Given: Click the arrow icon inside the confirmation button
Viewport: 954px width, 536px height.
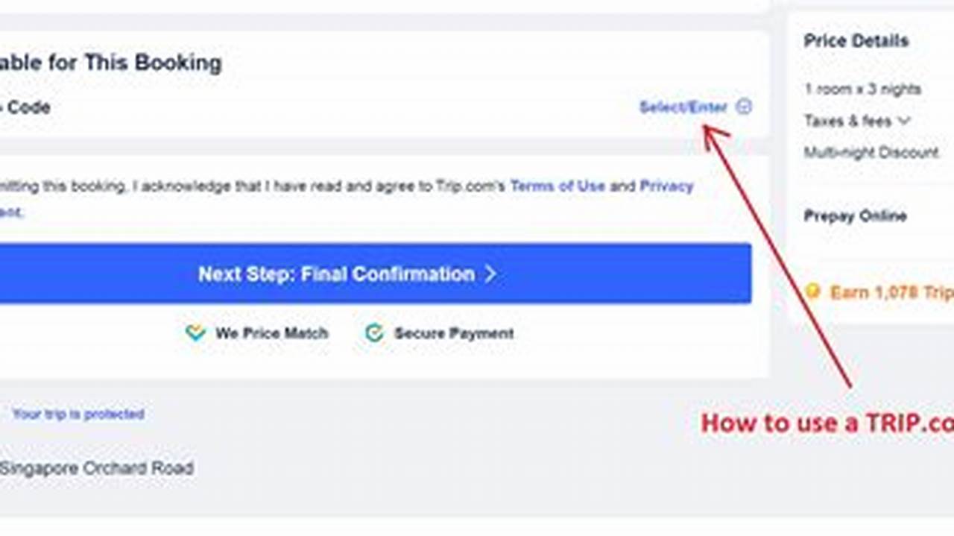Looking at the screenshot, I should 491,274.
